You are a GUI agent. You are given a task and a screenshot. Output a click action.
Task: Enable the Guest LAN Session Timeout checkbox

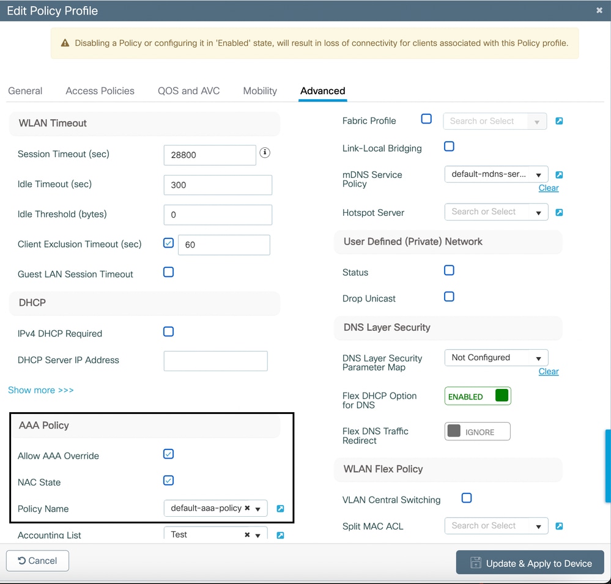[168, 272]
